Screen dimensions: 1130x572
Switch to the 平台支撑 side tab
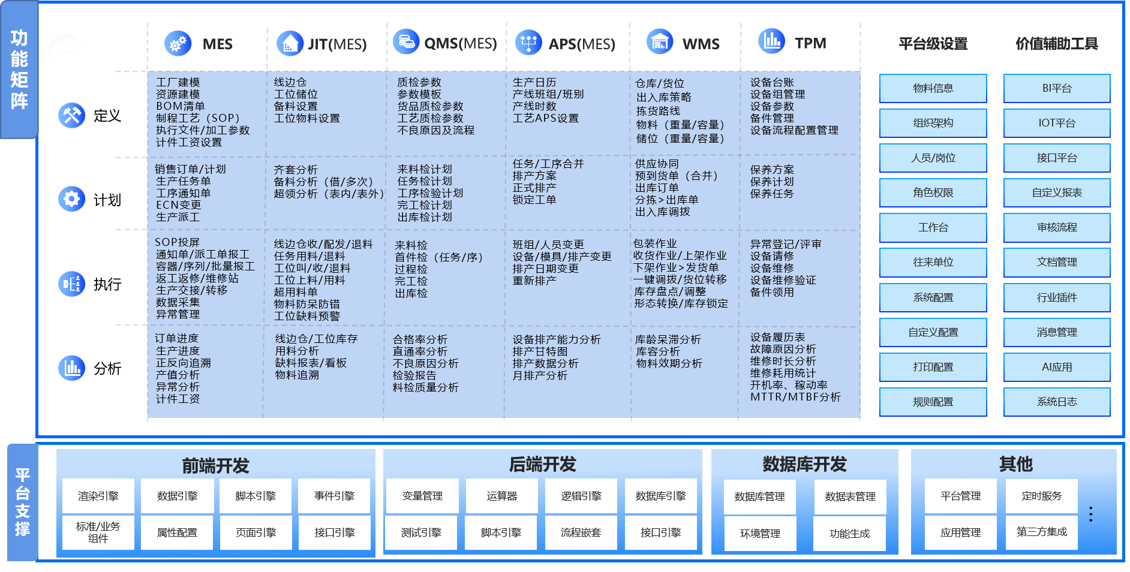click(22, 502)
